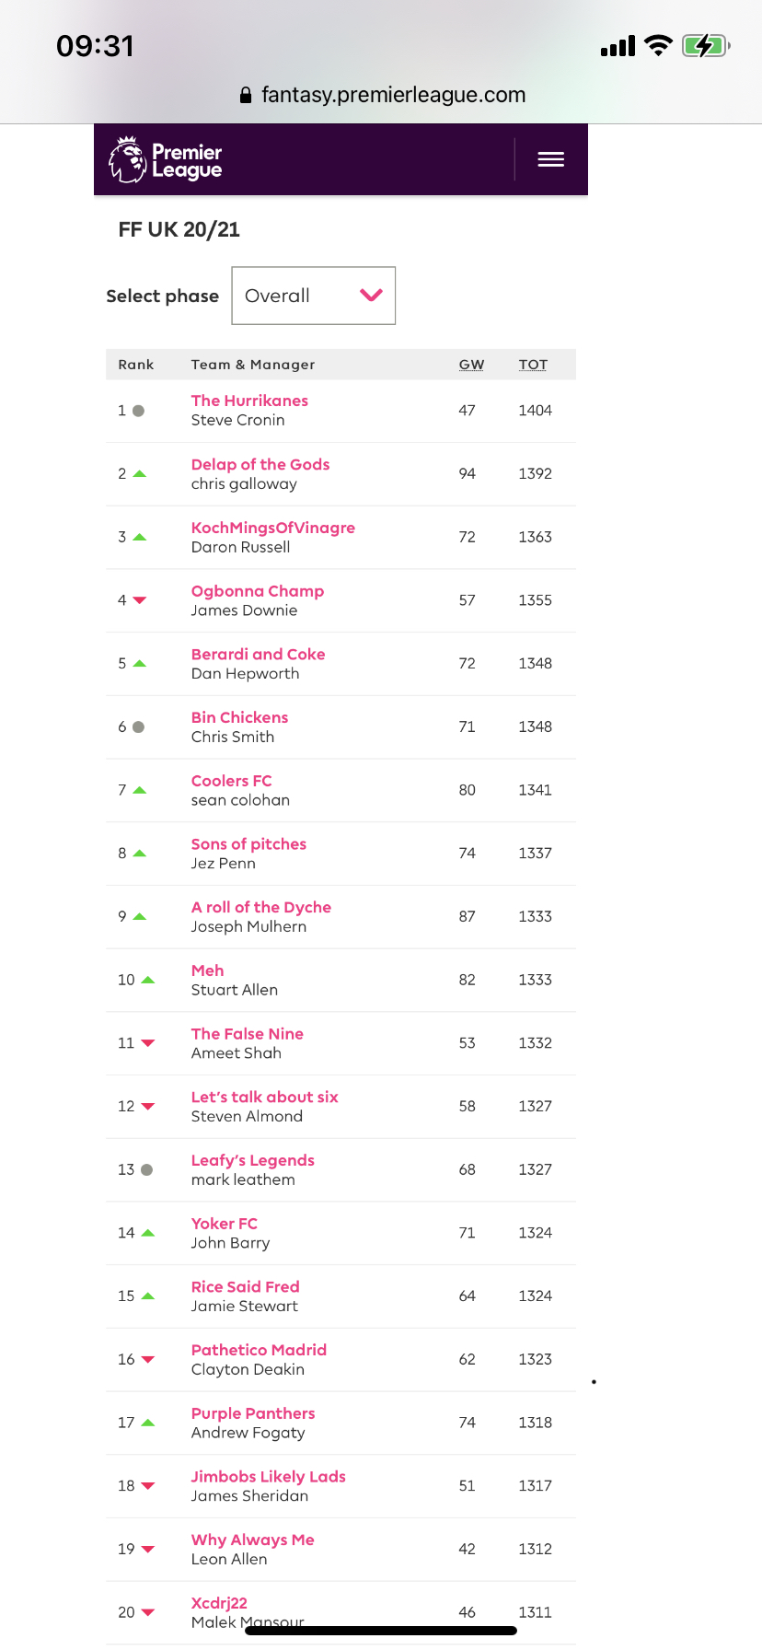Click the Premier League lion logo
Screen dimensions: 762x1650
(128, 159)
